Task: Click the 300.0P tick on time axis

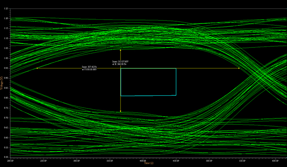Action: click(x=76, y=161)
